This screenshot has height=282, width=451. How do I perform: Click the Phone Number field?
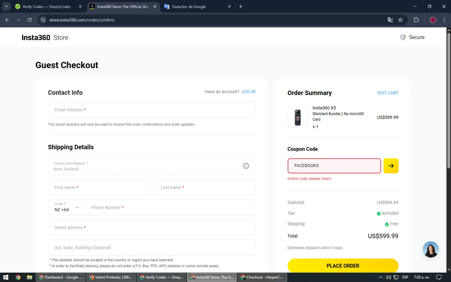coord(171,207)
